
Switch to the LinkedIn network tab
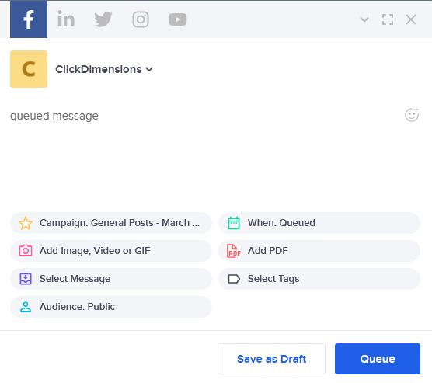point(66,19)
